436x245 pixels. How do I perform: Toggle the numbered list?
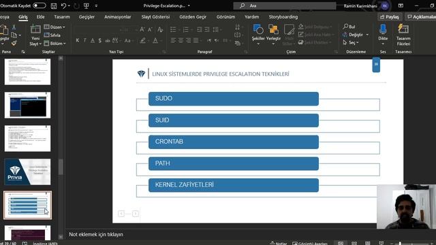[185, 29]
